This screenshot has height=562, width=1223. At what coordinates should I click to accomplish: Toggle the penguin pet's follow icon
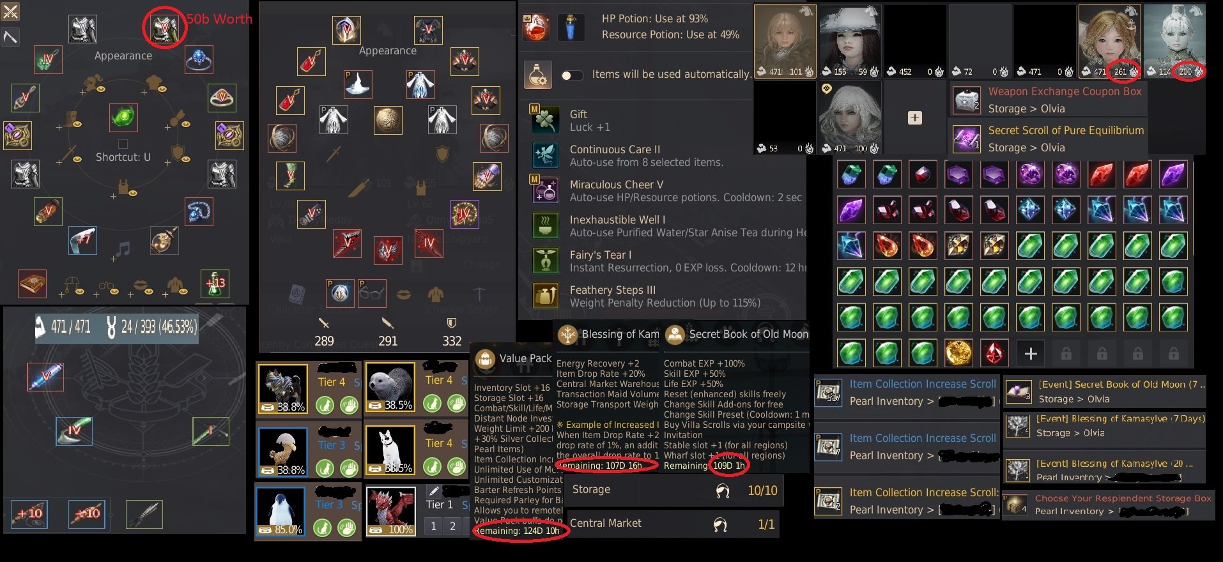pyautogui.click(x=323, y=528)
